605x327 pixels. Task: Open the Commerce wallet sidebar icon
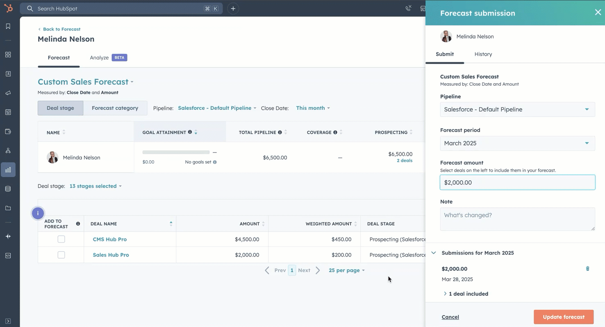(x=8, y=132)
